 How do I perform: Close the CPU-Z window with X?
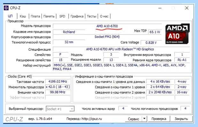tap(187, 8)
